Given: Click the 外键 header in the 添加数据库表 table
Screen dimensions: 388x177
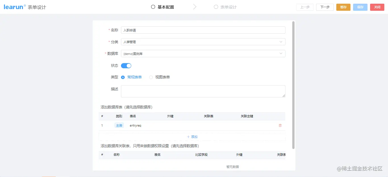Looking at the screenshot, I should (x=170, y=116).
